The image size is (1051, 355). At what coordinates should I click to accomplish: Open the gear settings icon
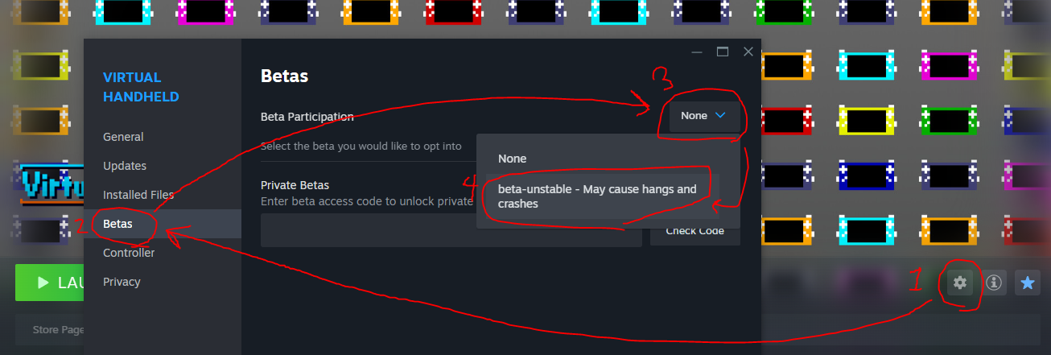959,283
